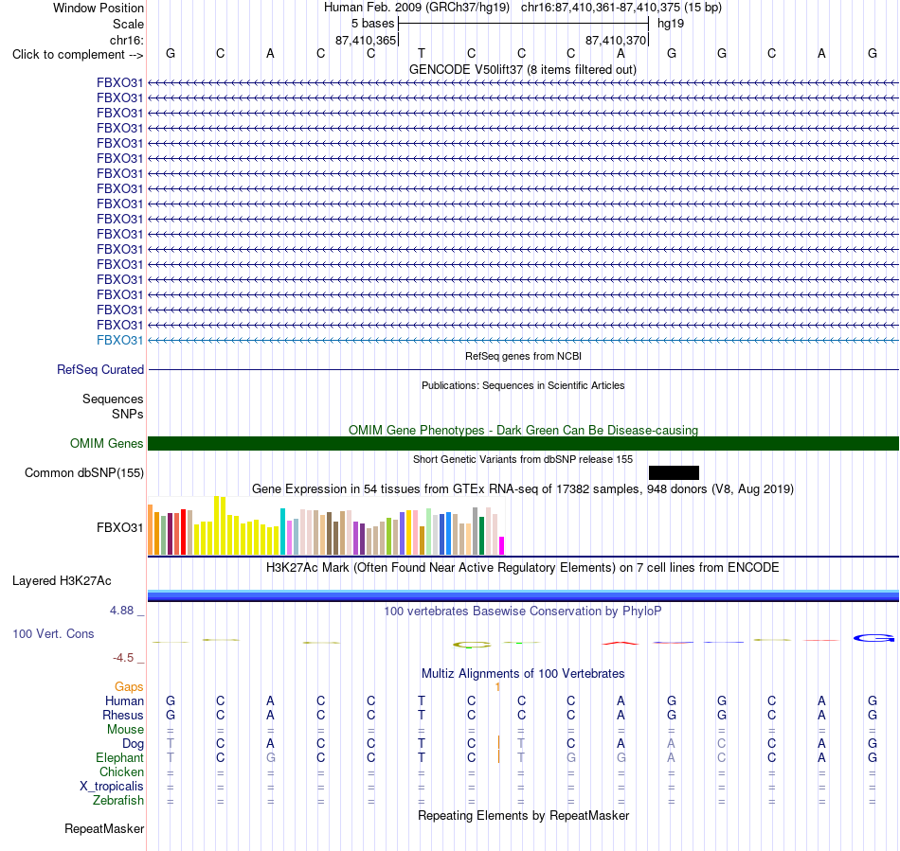Click the -4.5 conservation axis value
900x851 pixels.
(123, 658)
